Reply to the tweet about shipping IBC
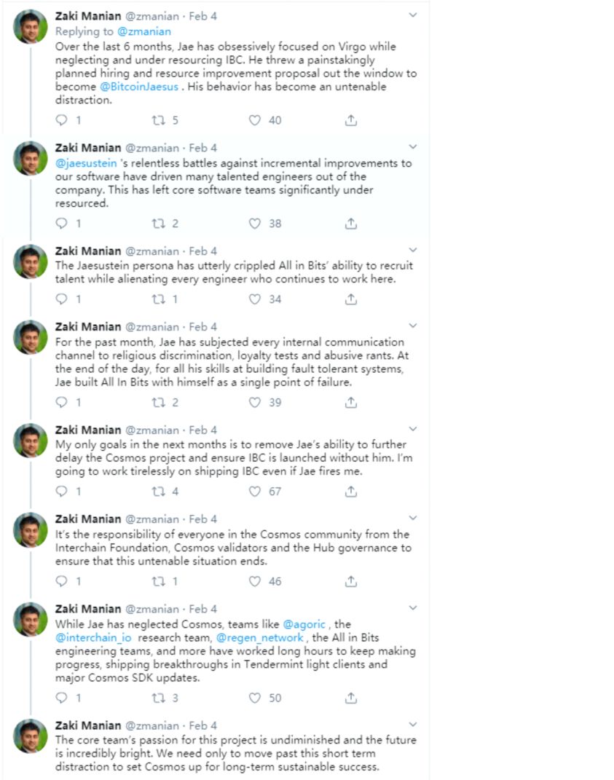This screenshot has height=780, width=614. [61, 492]
